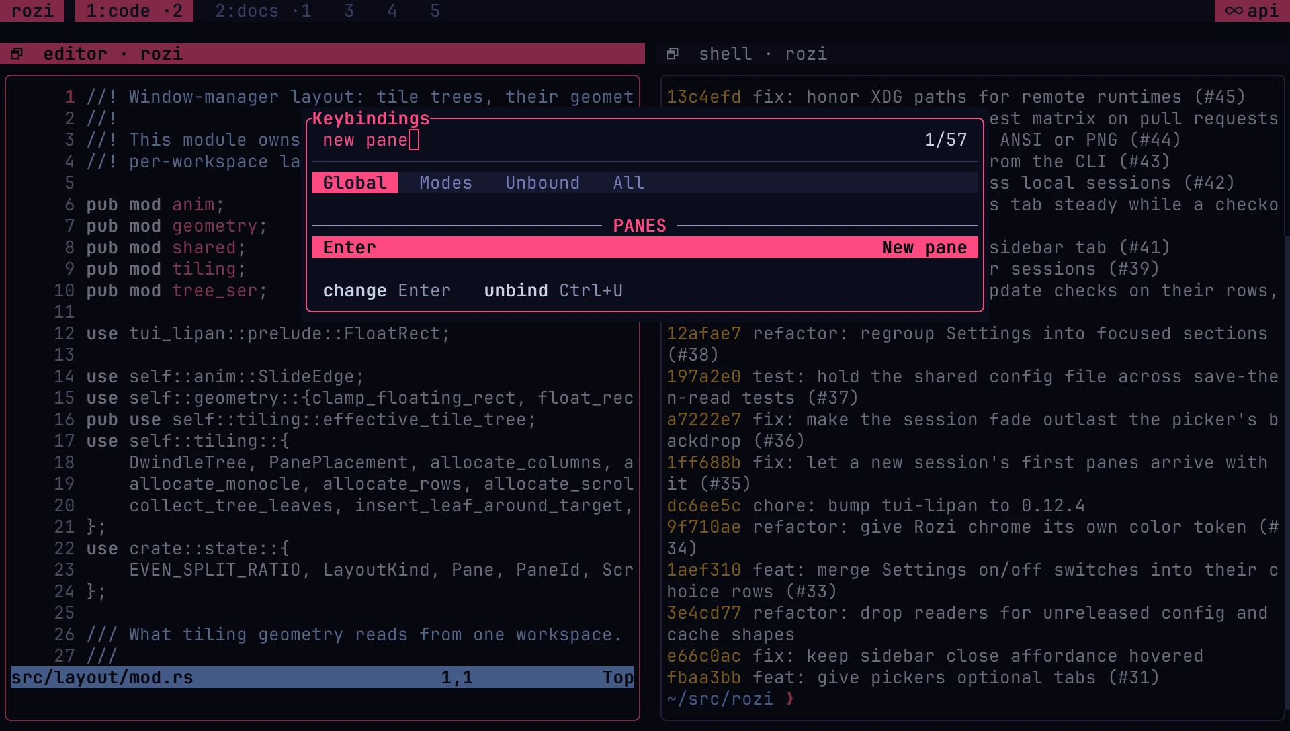Click line 12 'use tui_lipan::prelude::FloatRect;'
The image size is (1290, 731).
[x=268, y=333]
